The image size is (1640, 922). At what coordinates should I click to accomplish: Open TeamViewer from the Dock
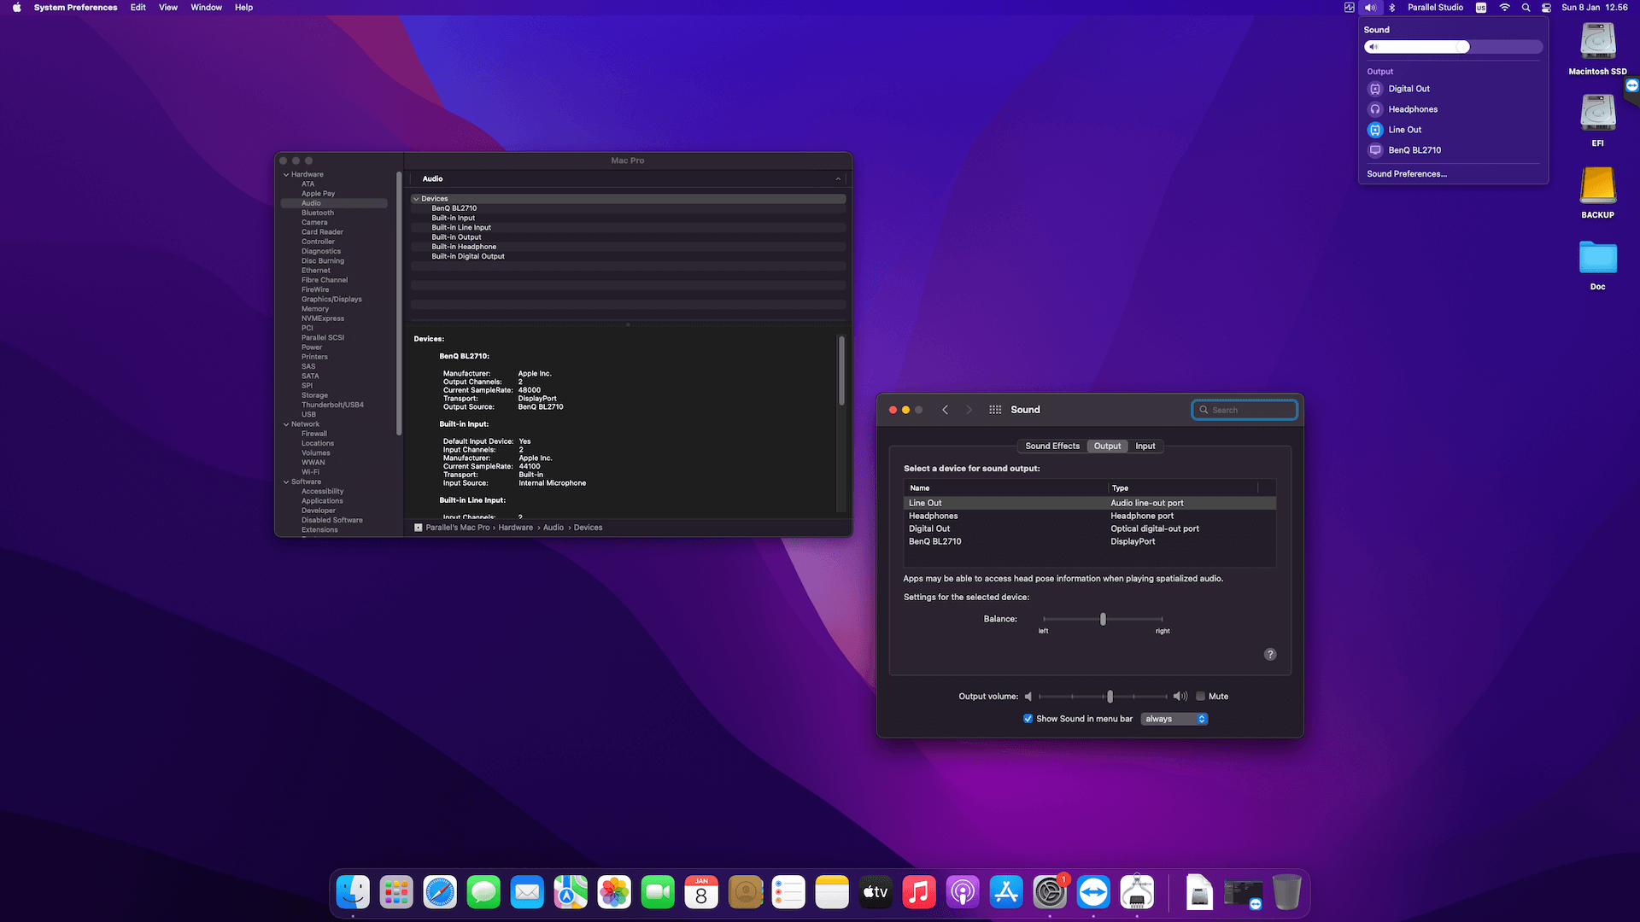1093,892
